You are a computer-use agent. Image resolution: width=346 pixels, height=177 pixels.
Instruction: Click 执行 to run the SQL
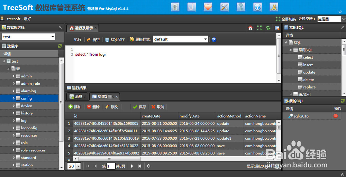coord(78,39)
